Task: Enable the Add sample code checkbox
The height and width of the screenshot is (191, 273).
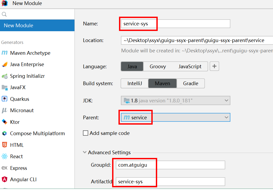Action: pos(86,133)
